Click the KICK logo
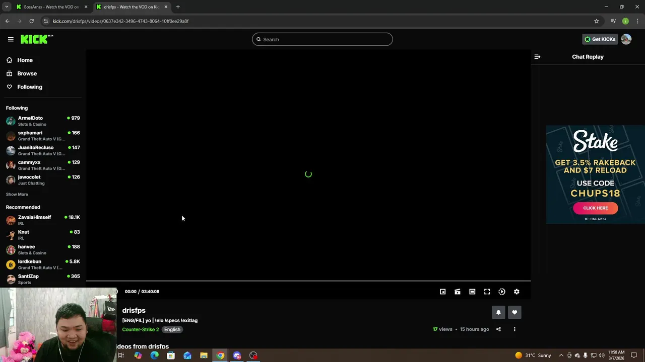Image resolution: width=645 pixels, height=362 pixels. click(x=37, y=39)
